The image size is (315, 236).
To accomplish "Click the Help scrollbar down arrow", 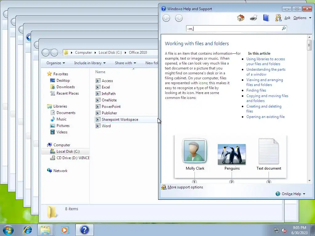I will [x=309, y=181].
